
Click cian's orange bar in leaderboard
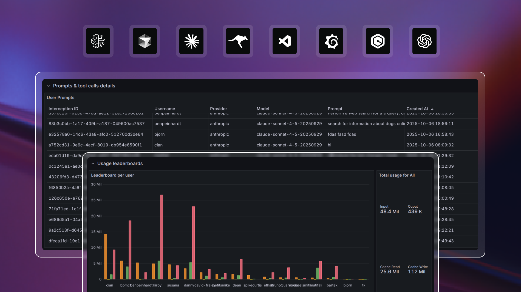pyautogui.click(x=106, y=256)
